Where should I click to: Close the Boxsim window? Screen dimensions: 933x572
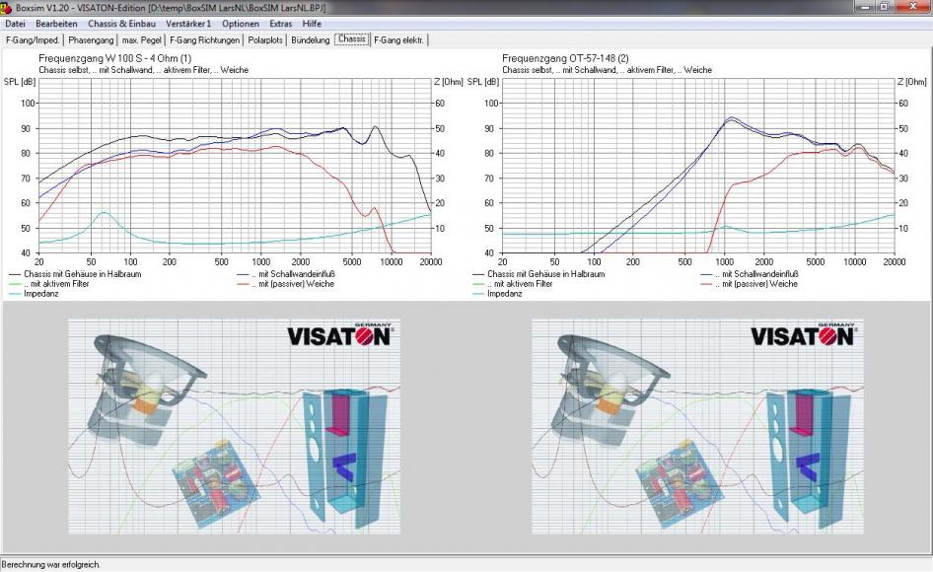click(x=913, y=7)
